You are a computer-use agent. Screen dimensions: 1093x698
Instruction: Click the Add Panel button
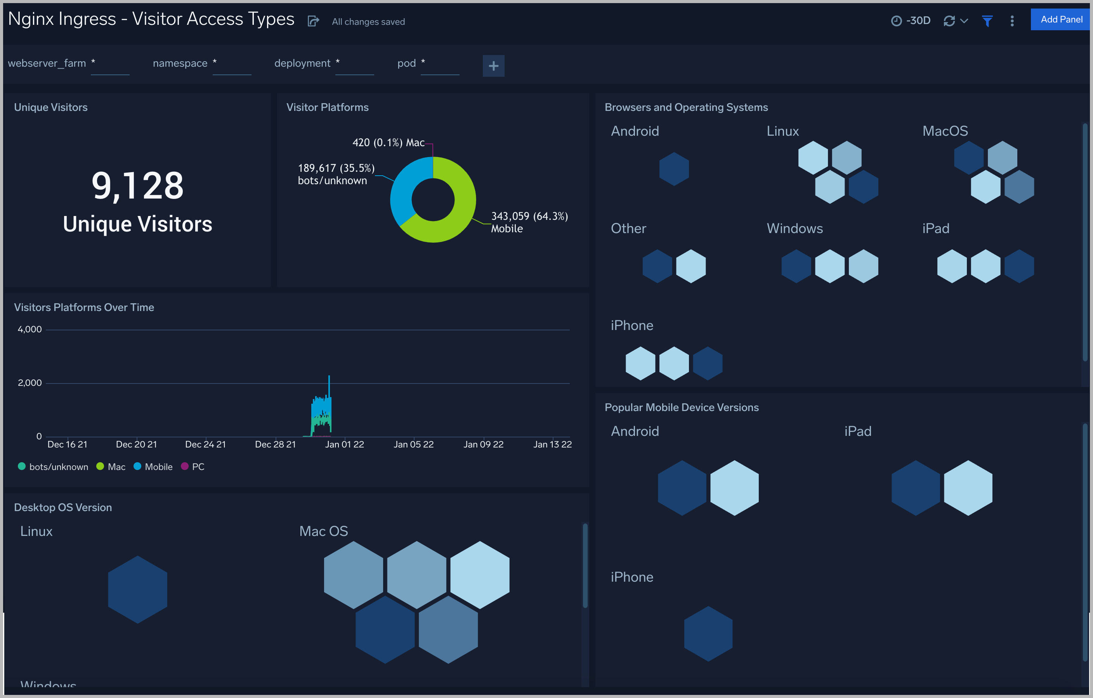point(1061,19)
